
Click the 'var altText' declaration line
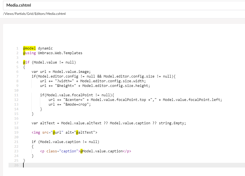[x=109, y=123]
